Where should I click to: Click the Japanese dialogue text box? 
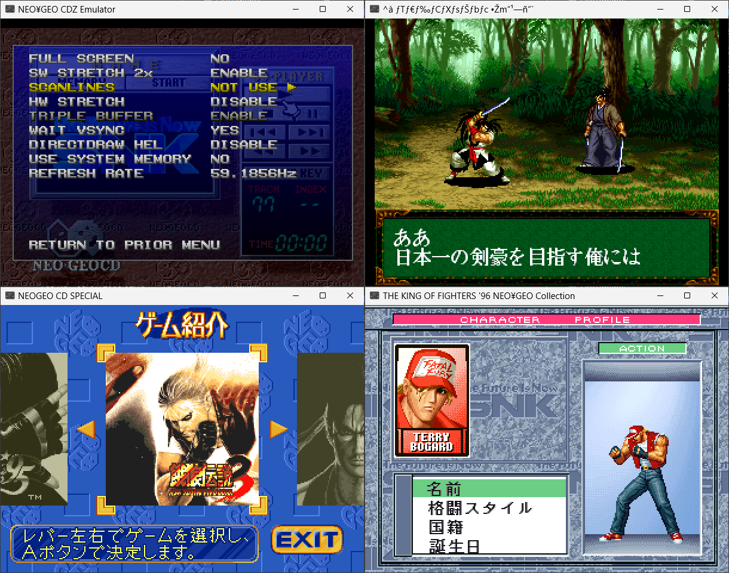tap(546, 248)
